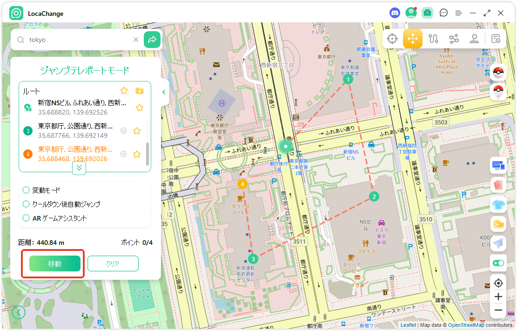Screen dimensions: 517x331
Task: Favorite the 新宿NSビル route point
Action: pyautogui.click(x=140, y=108)
